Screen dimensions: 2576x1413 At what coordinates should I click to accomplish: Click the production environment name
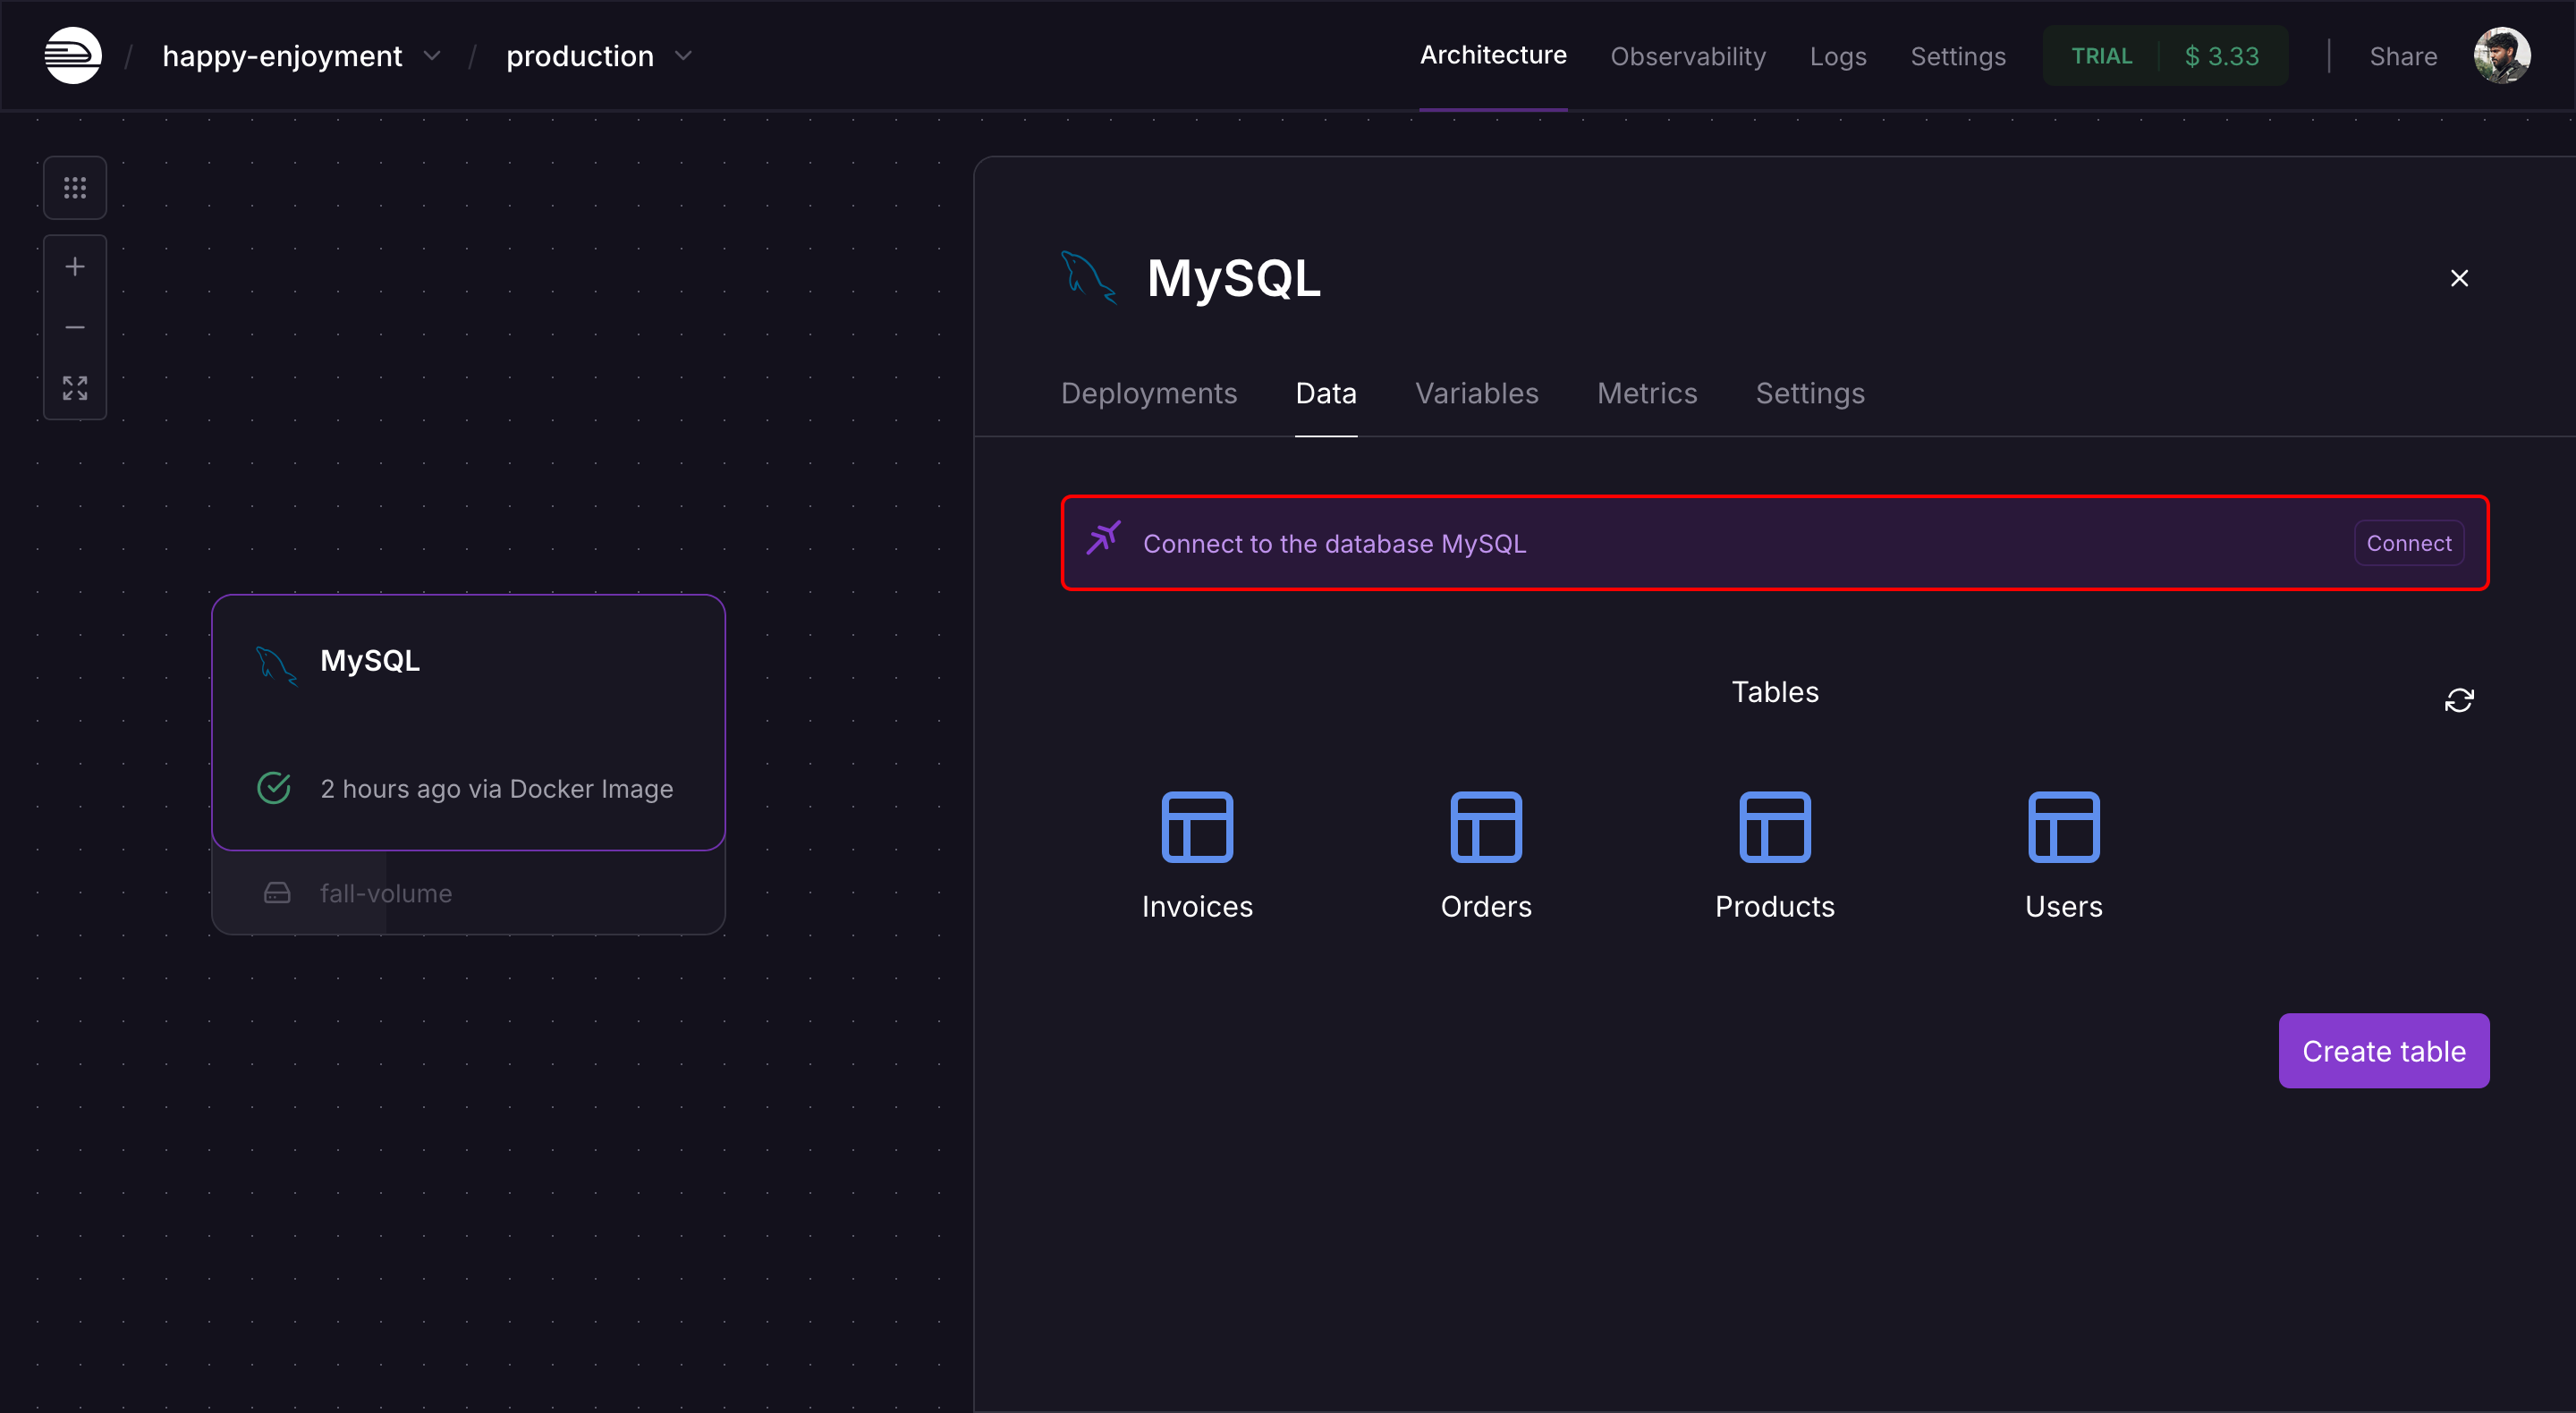tap(580, 56)
